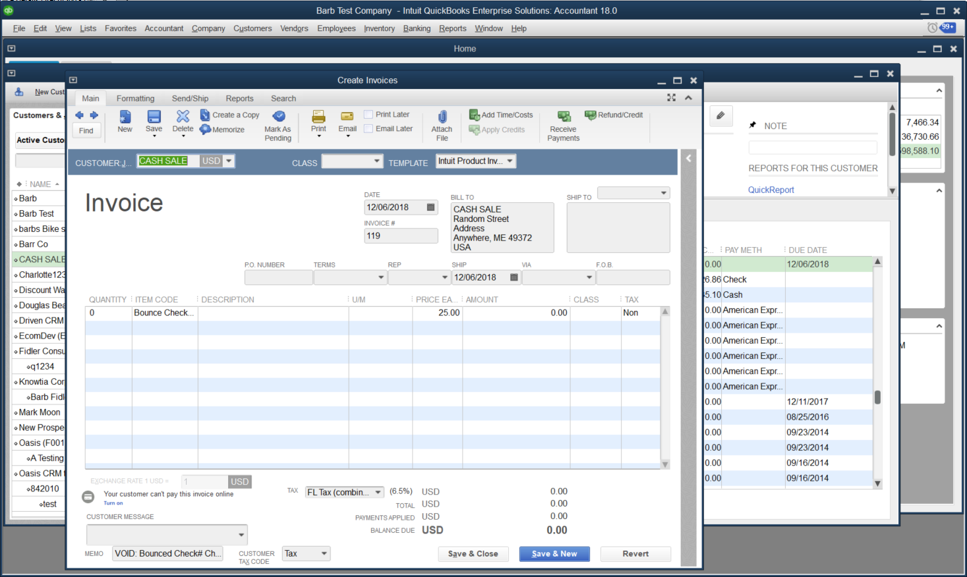Viewport: 967px width, 577px height.
Task: Open Receive Payments from invoice toolbar
Action: pos(564,125)
